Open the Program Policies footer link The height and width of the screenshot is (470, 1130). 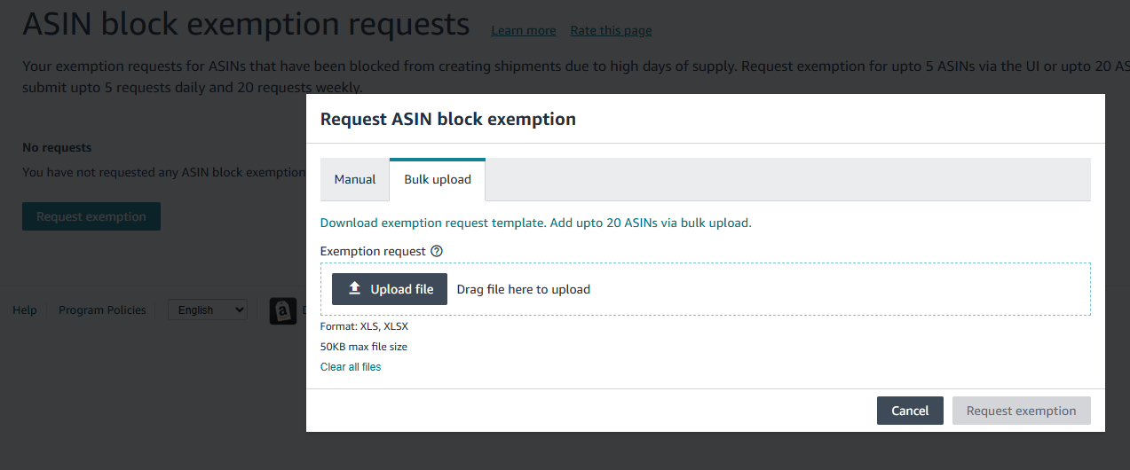(x=102, y=309)
